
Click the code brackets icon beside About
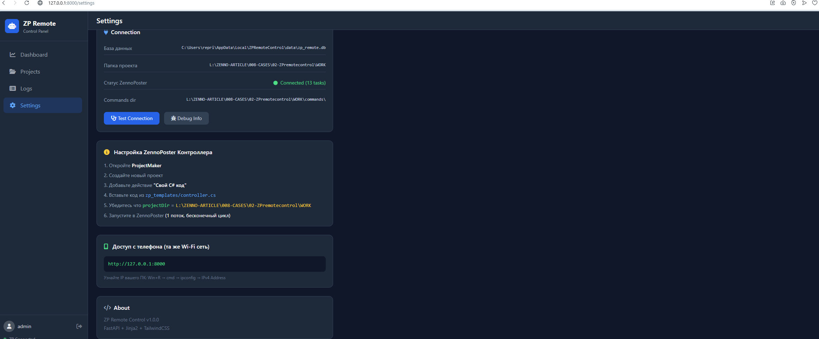(107, 308)
